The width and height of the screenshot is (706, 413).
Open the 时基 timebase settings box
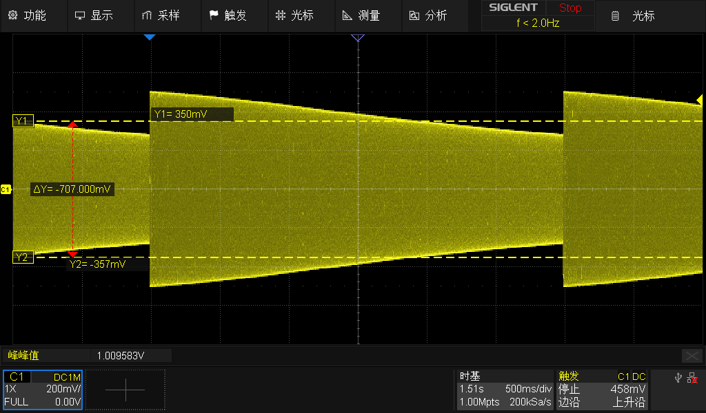pos(505,390)
